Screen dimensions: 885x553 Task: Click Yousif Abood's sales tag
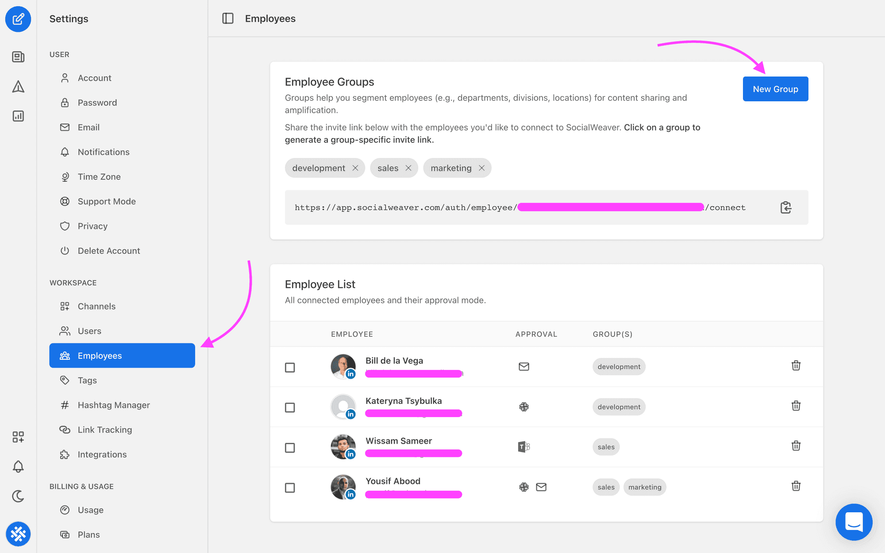point(606,487)
